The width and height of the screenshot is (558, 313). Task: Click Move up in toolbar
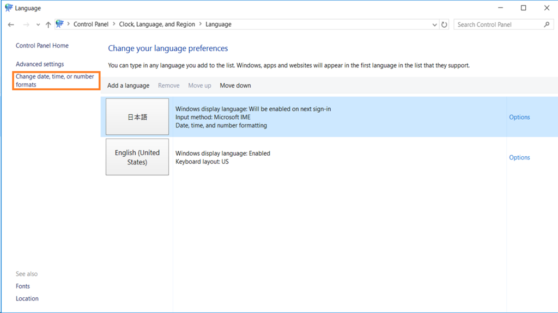199,85
